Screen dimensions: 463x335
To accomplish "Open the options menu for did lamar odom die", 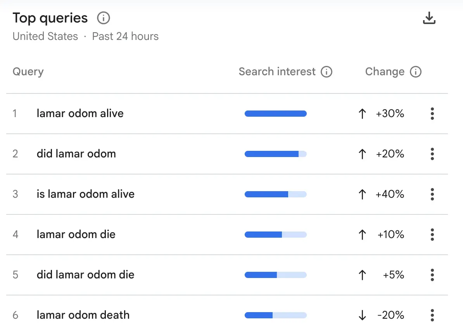I will pyautogui.click(x=432, y=275).
